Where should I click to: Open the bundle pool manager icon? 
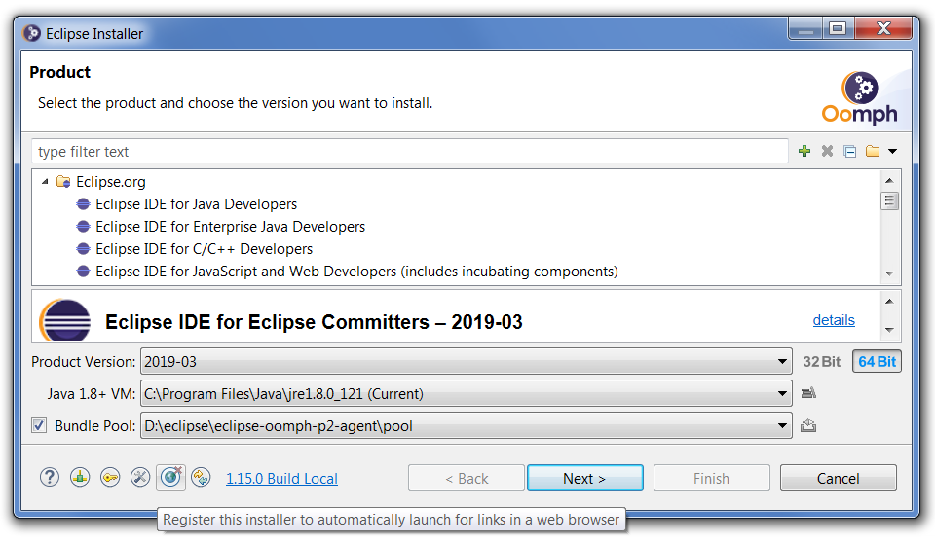[x=807, y=425]
